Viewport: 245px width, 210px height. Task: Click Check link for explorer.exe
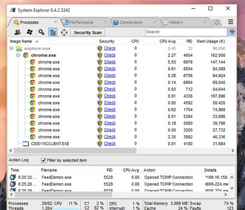pos(110,48)
